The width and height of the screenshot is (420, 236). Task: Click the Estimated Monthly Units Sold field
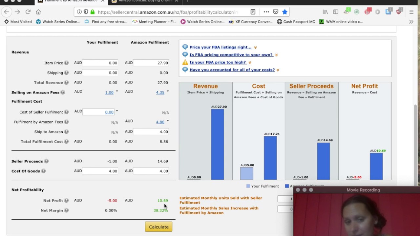(285, 199)
